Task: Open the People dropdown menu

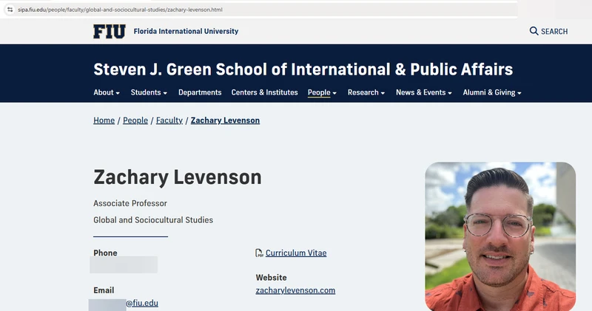Action: 322,92
